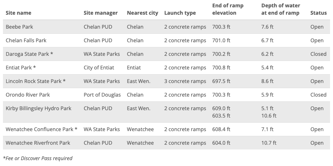Select Orondo River Park row
Image resolution: width=333 pixels, height=166 pixels.
coord(166,95)
